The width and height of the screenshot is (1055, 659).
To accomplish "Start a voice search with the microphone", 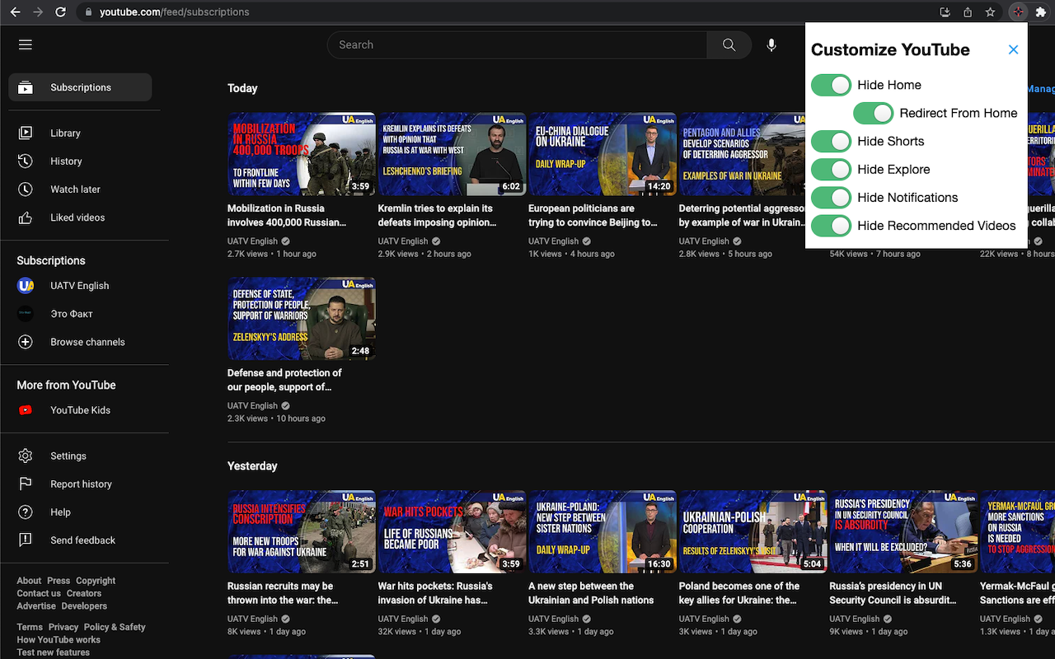I will (771, 44).
